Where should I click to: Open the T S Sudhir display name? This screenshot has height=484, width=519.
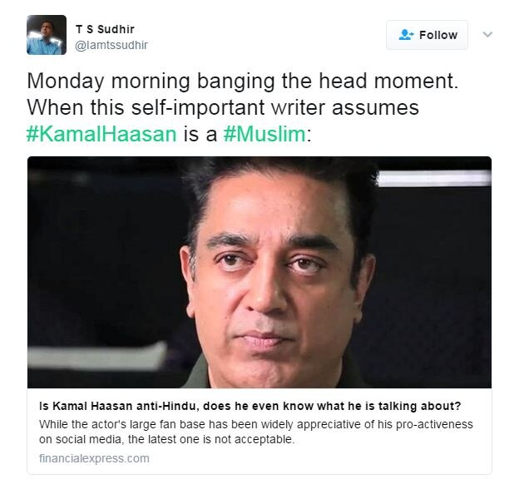point(105,29)
